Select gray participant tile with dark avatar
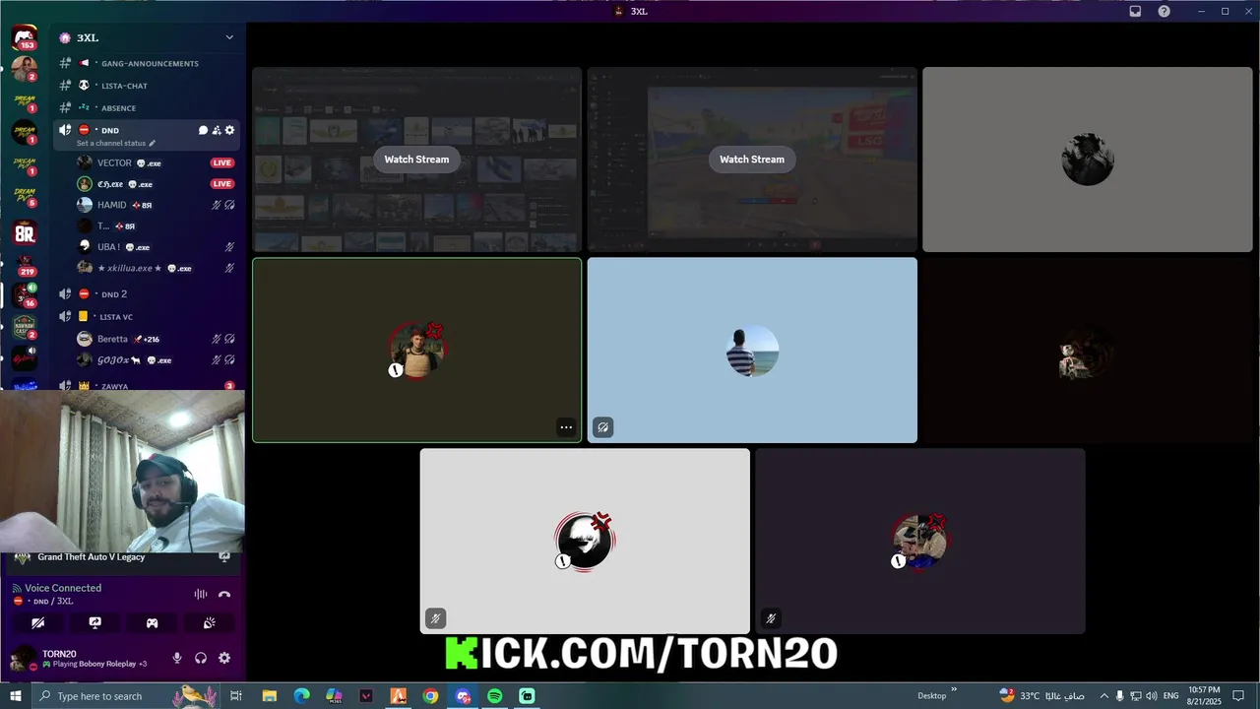The width and height of the screenshot is (1260, 709). pyautogui.click(x=1088, y=160)
